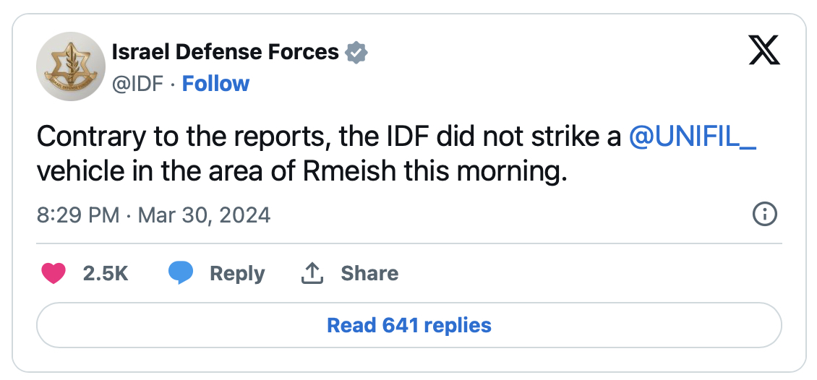Open the Israel Defense Forces display name
Screen dimensions: 817x380
click(x=226, y=52)
